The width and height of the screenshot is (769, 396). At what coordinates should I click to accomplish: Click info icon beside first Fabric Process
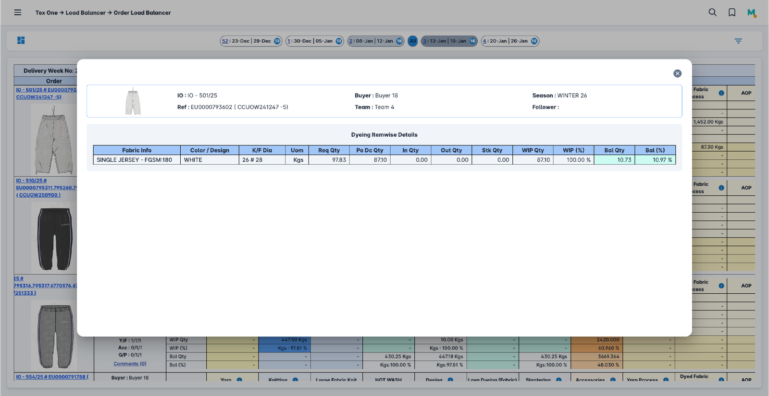[721, 93]
